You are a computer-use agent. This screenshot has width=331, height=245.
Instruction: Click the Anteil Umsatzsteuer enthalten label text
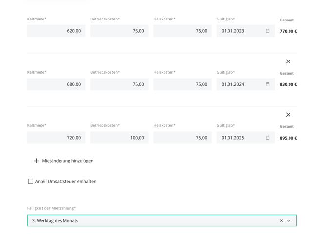[x=65, y=181]
